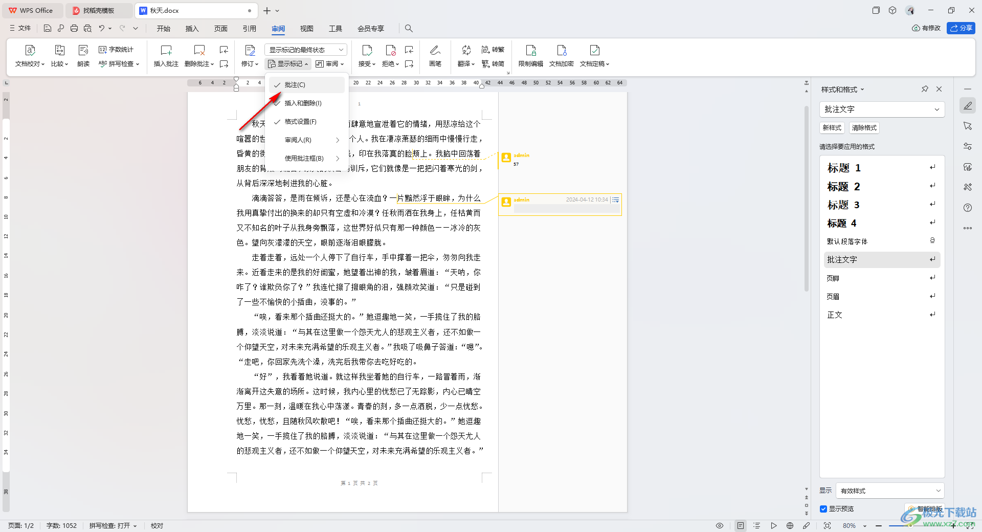Open the 有效样式 display dropdown
The width and height of the screenshot is (982, 532).
890,491
